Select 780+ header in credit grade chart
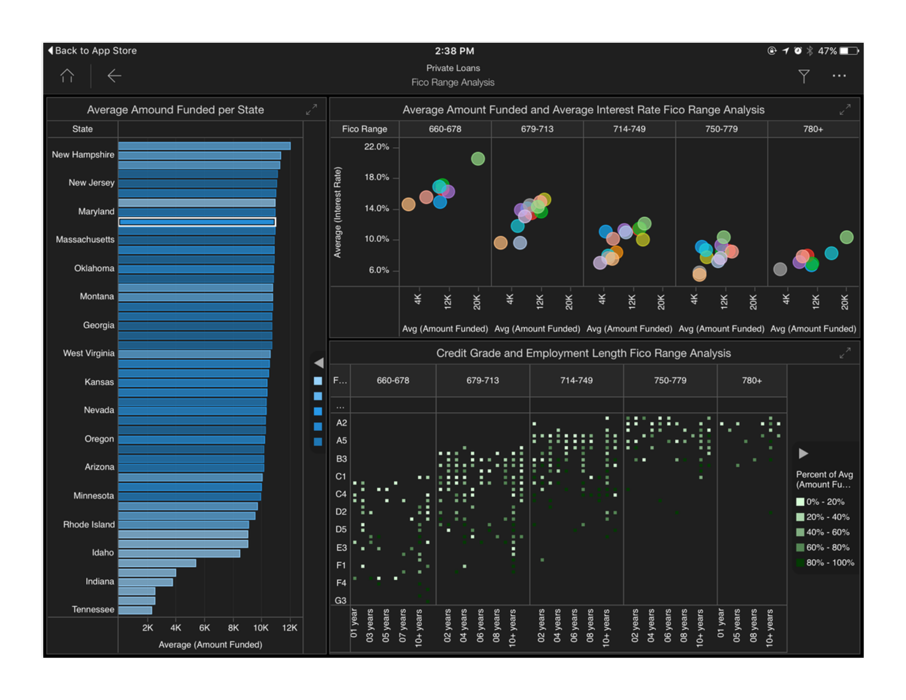The height and width of the screenshot is (700, 906). pos(752,380)
